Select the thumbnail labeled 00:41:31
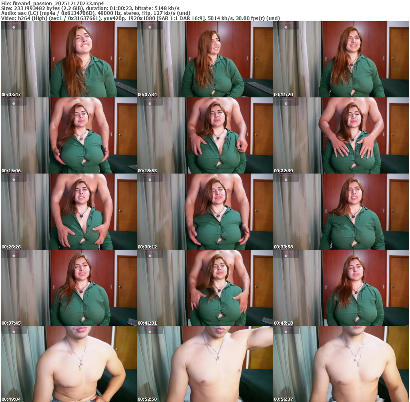 205,288
